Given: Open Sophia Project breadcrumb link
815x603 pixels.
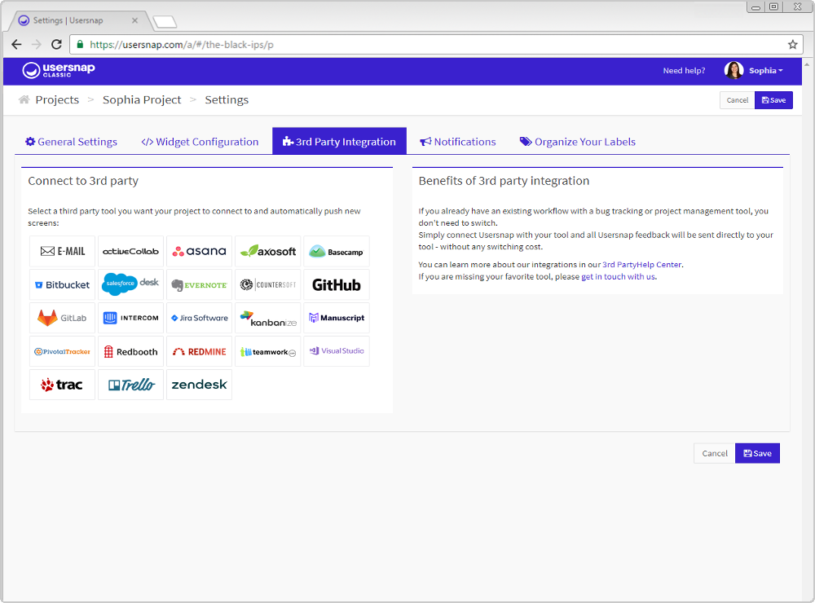Looking at the screenshot, I should click(x=142, y=99).
